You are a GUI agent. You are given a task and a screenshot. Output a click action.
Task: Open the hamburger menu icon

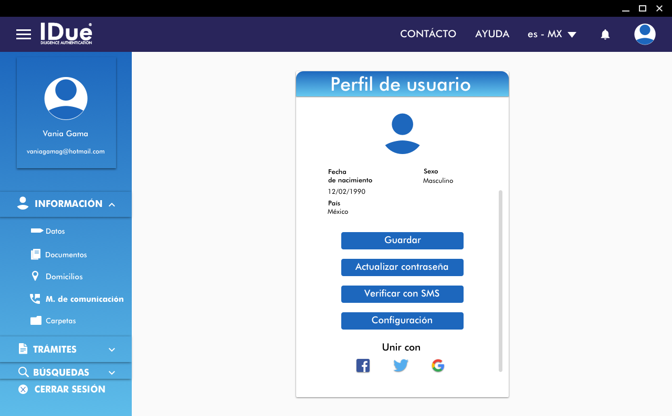pos(24,35)
